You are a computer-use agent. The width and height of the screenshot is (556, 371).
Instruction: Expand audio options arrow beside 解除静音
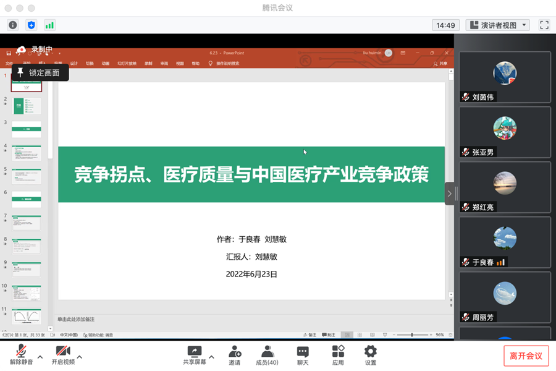pos(40,357)
